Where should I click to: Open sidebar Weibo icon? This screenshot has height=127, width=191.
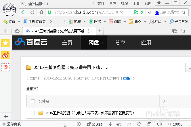click(x=5, y=55)
